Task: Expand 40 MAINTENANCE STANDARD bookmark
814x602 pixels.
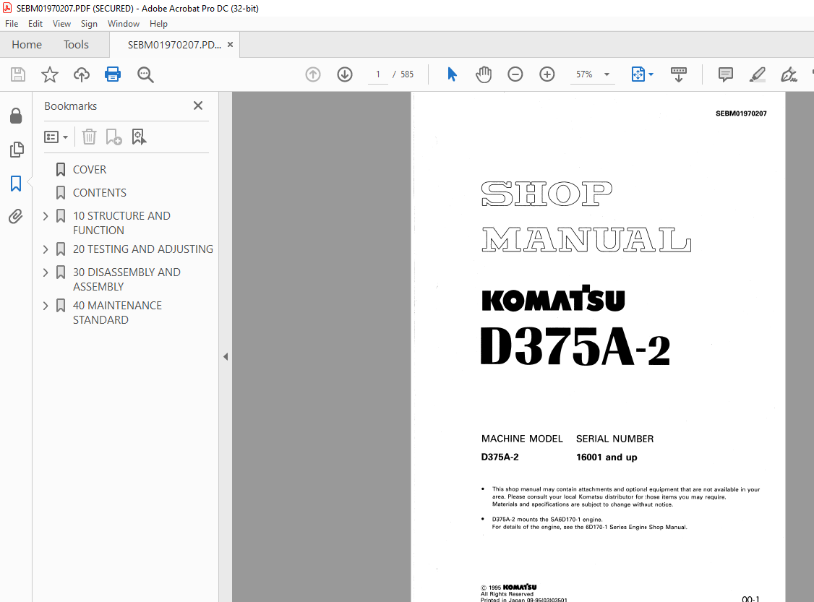Action: click(46, 305)
